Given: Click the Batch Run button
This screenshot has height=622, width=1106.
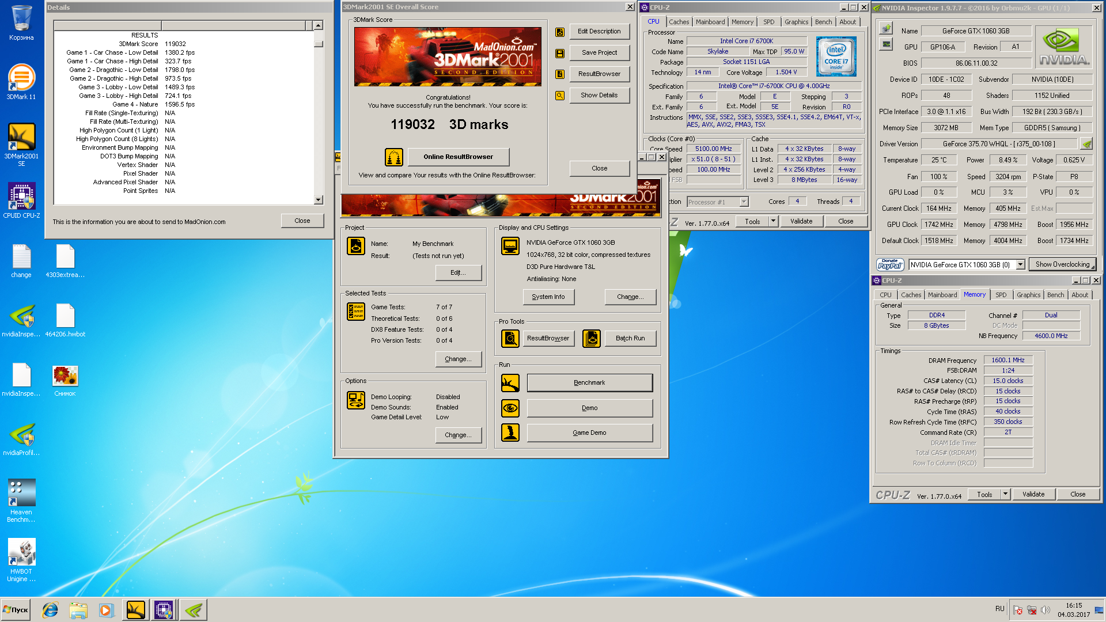Looking at the screenshot, I should pyautogui.click(x=630, y=339).
